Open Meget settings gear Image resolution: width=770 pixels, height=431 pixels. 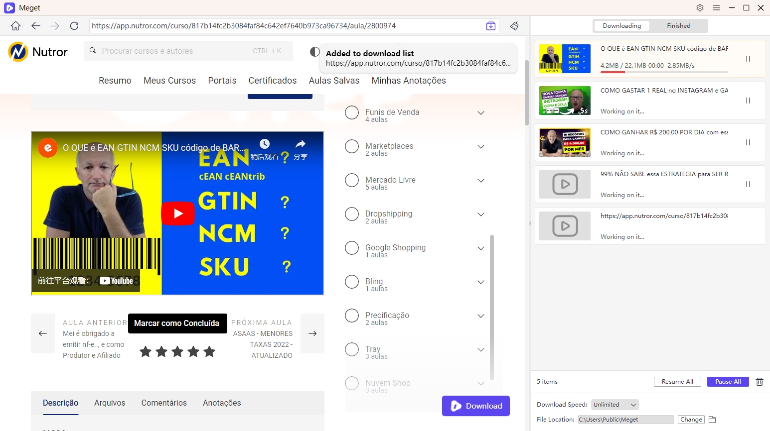[700, 7]
